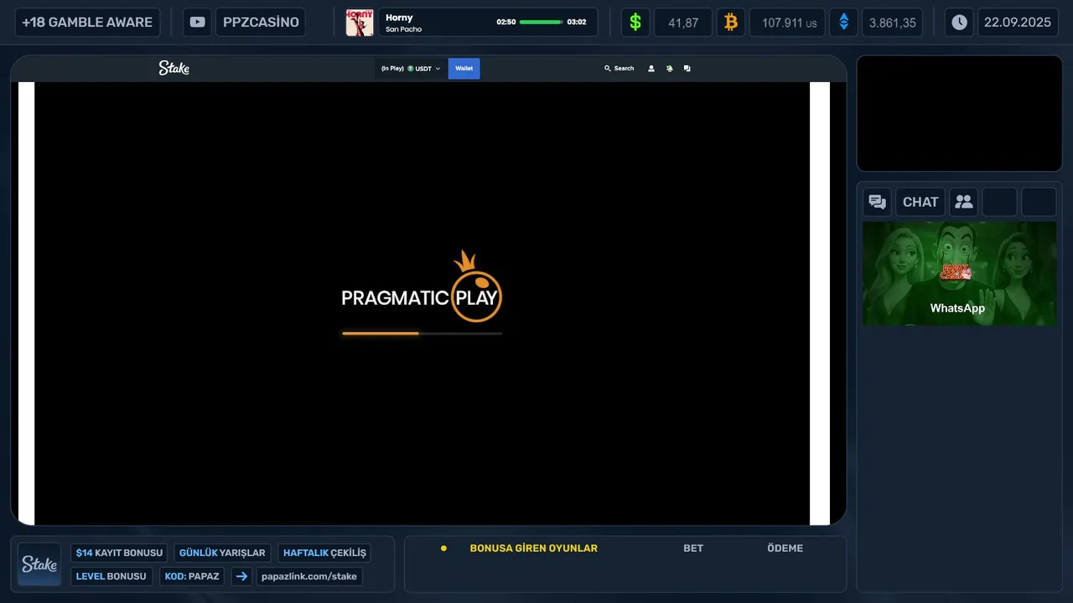Click the chat speech bubbles icon in side panel
This screenshot has width=1073, height=603.
(x=878, y=202)
